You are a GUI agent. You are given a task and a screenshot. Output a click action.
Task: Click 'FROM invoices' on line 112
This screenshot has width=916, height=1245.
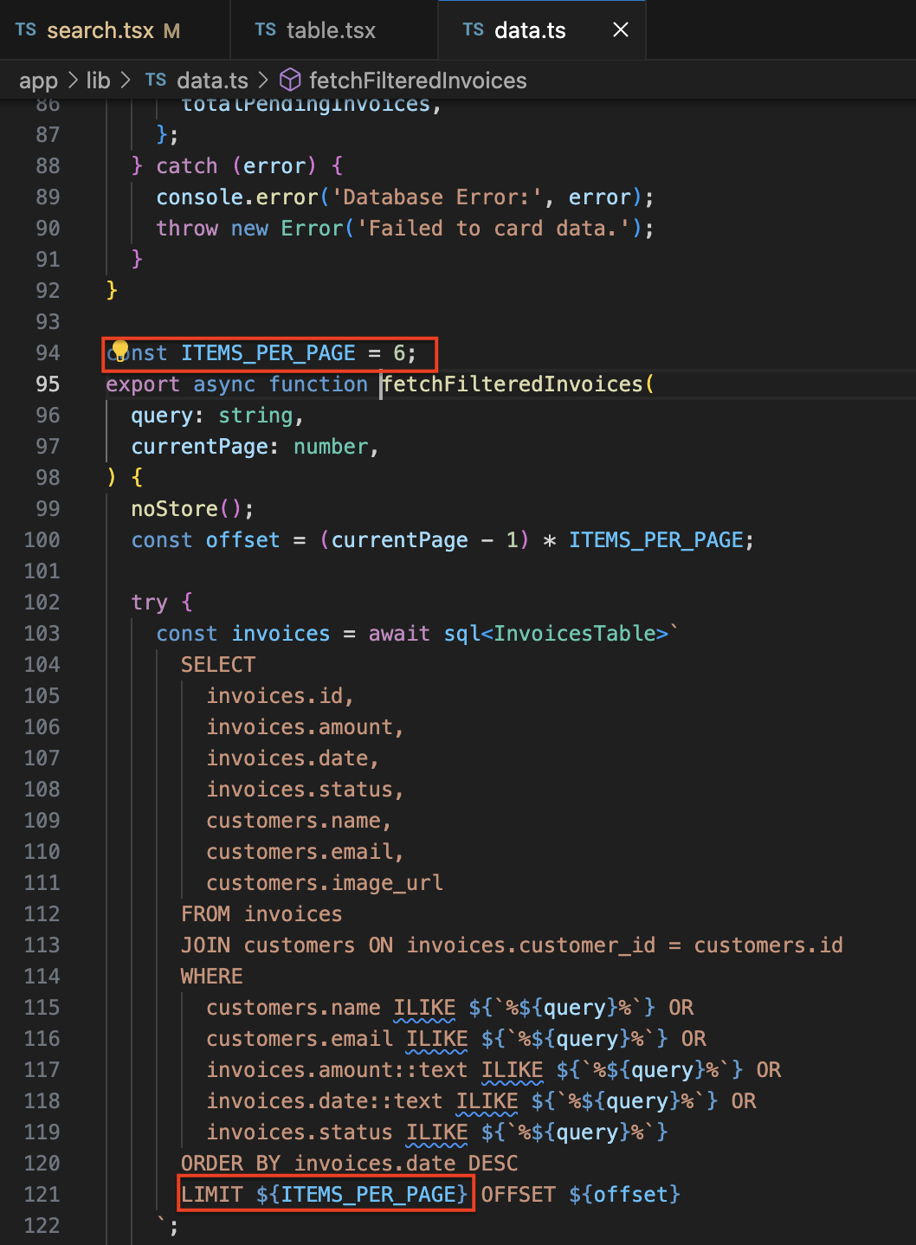pyautogui.click(x=261, y=914)
